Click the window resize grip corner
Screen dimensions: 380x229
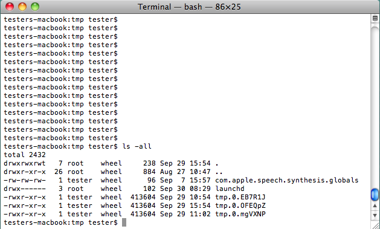(x=375, y=225)
